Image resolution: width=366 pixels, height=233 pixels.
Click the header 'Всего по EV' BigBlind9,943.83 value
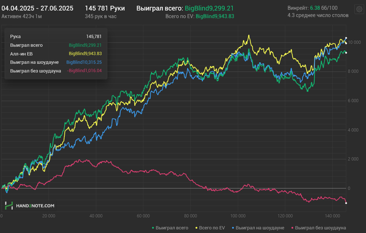coord(215,16)
